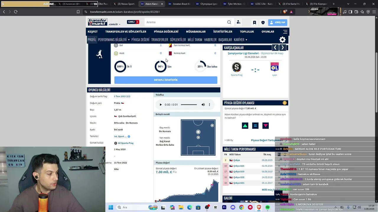Screen dimensions: 378x212
Task: Switch to the Başarılar sub-tab
Action: pyautogui.click(x=225, y=40)
